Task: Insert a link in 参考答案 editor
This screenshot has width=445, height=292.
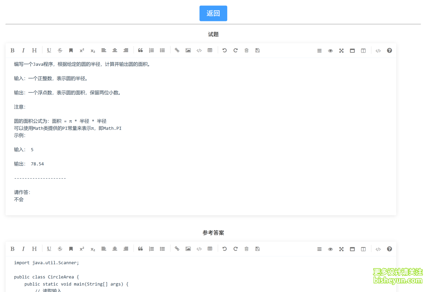Action: point(177,249)
